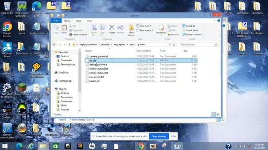This screenshot has width=268, height=150.
Task: Open the ImgBurn desktop shortcut
Action: coord(22,130)
